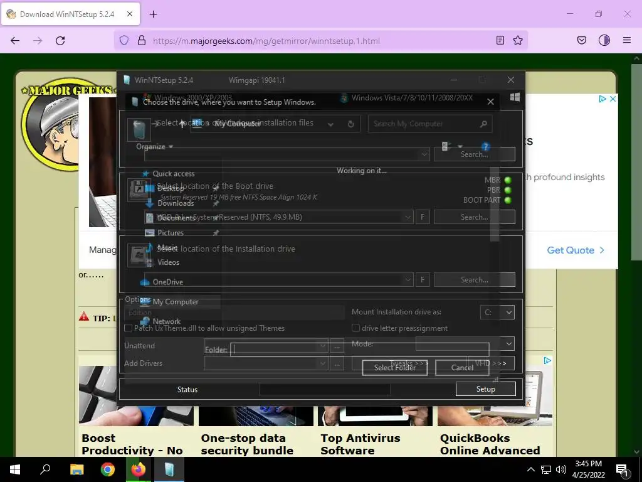Open the Organize dropdown menu
The width and height of the screenshot is (642, 482).
tap(154, 147)
